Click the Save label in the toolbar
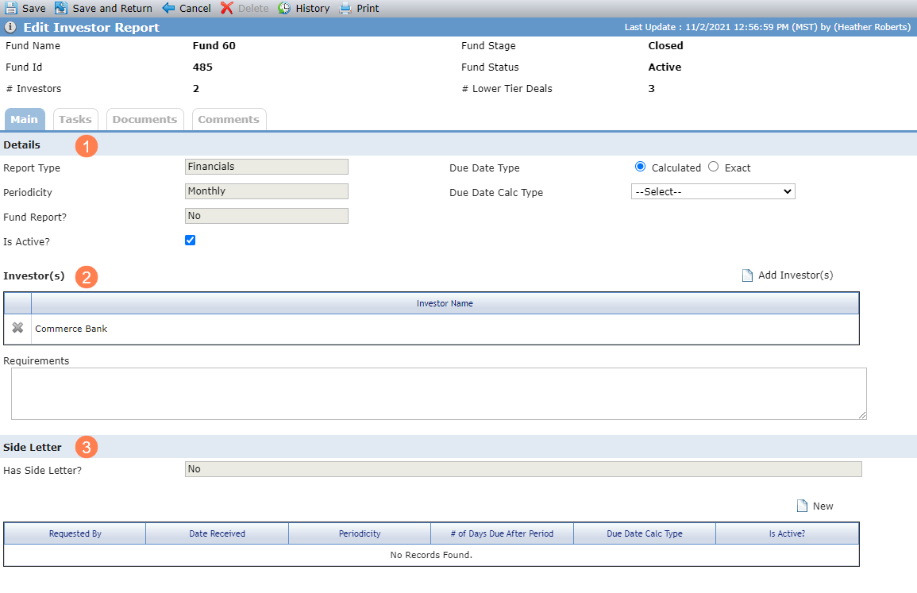The image size is (917, 593). point(34,9)
